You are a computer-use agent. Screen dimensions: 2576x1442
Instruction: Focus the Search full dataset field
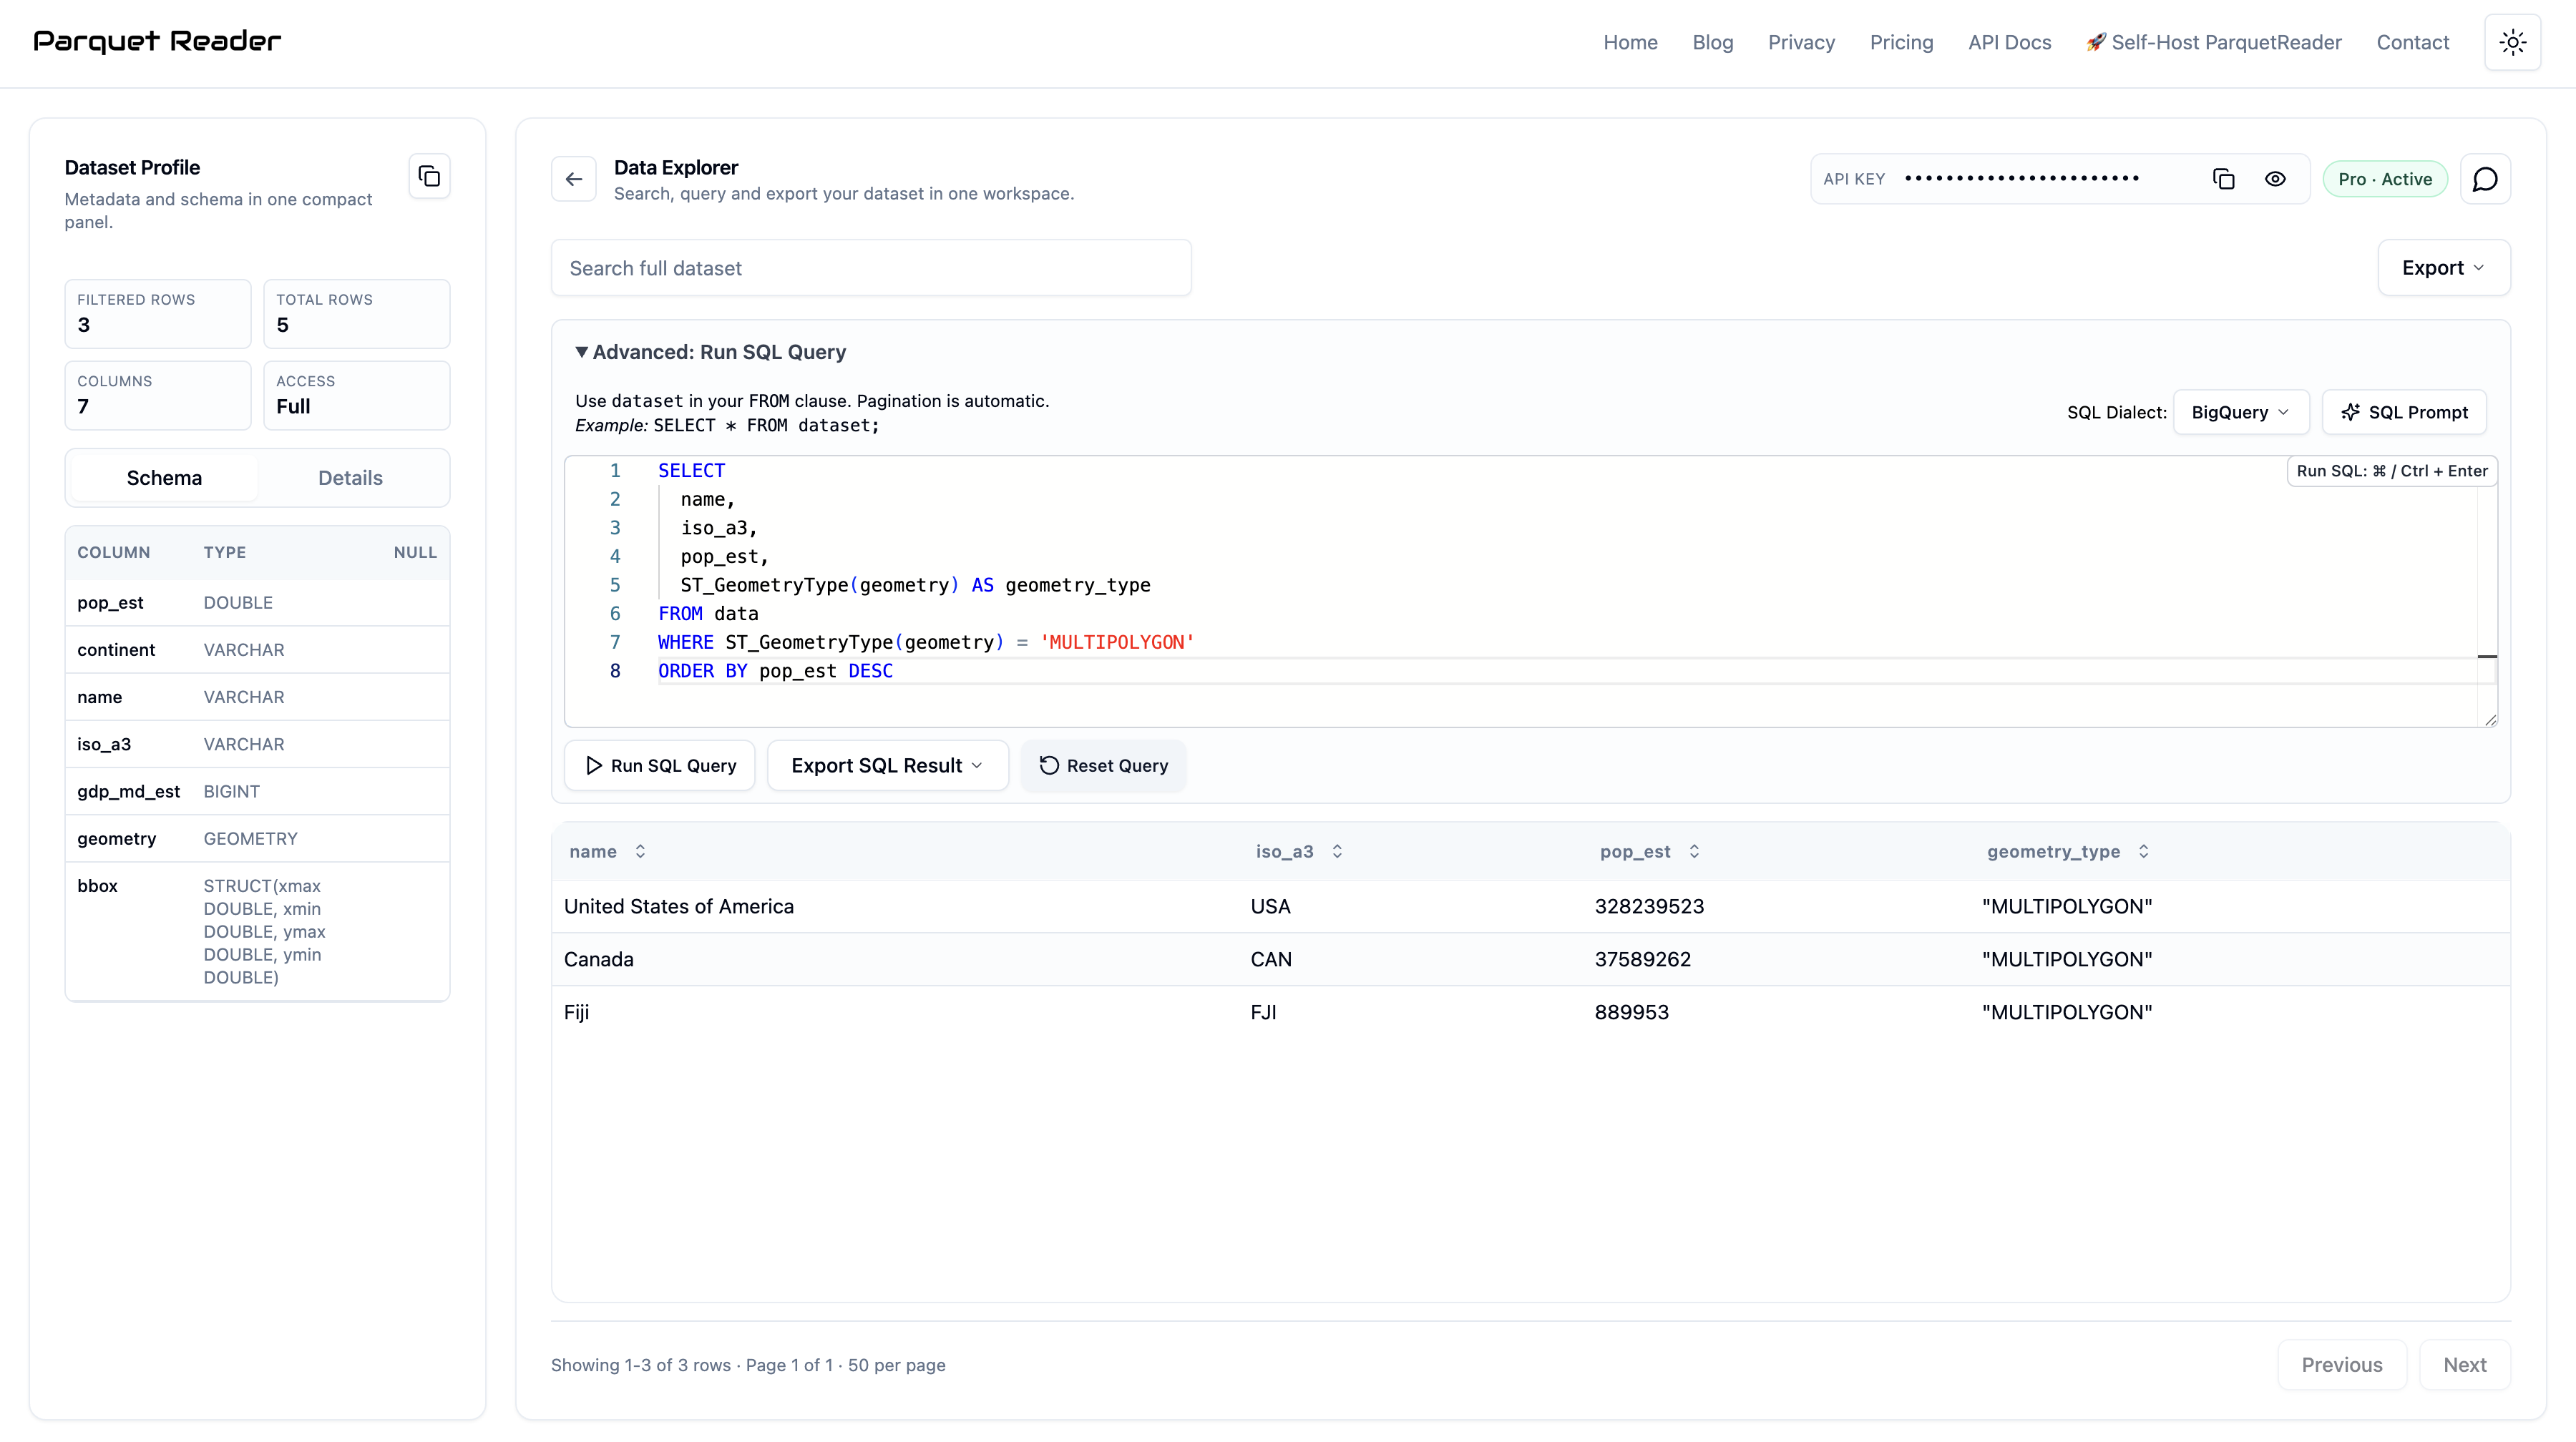pos(870,268)
